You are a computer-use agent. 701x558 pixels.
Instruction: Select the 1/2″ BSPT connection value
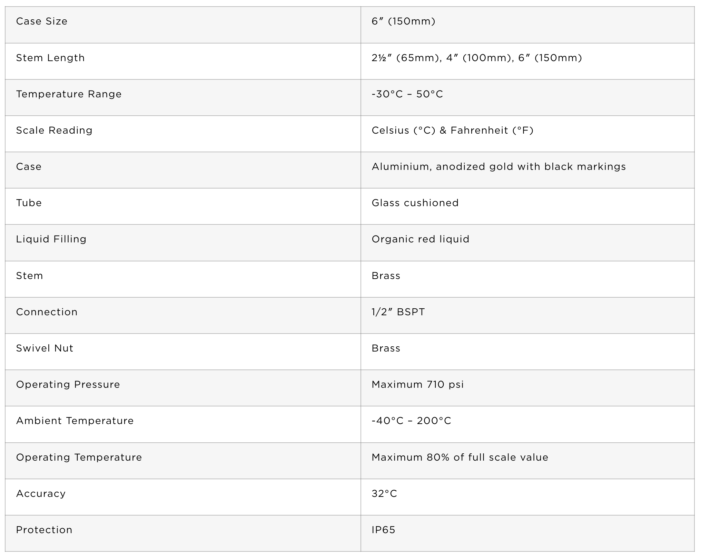398,312
